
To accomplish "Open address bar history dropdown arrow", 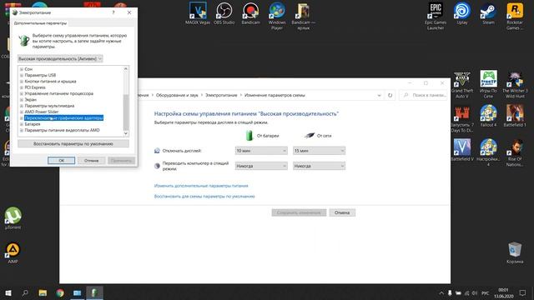I will tap(379, 95).
